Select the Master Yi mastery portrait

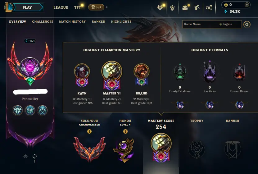pyautogui.click(x=112, y=71)
